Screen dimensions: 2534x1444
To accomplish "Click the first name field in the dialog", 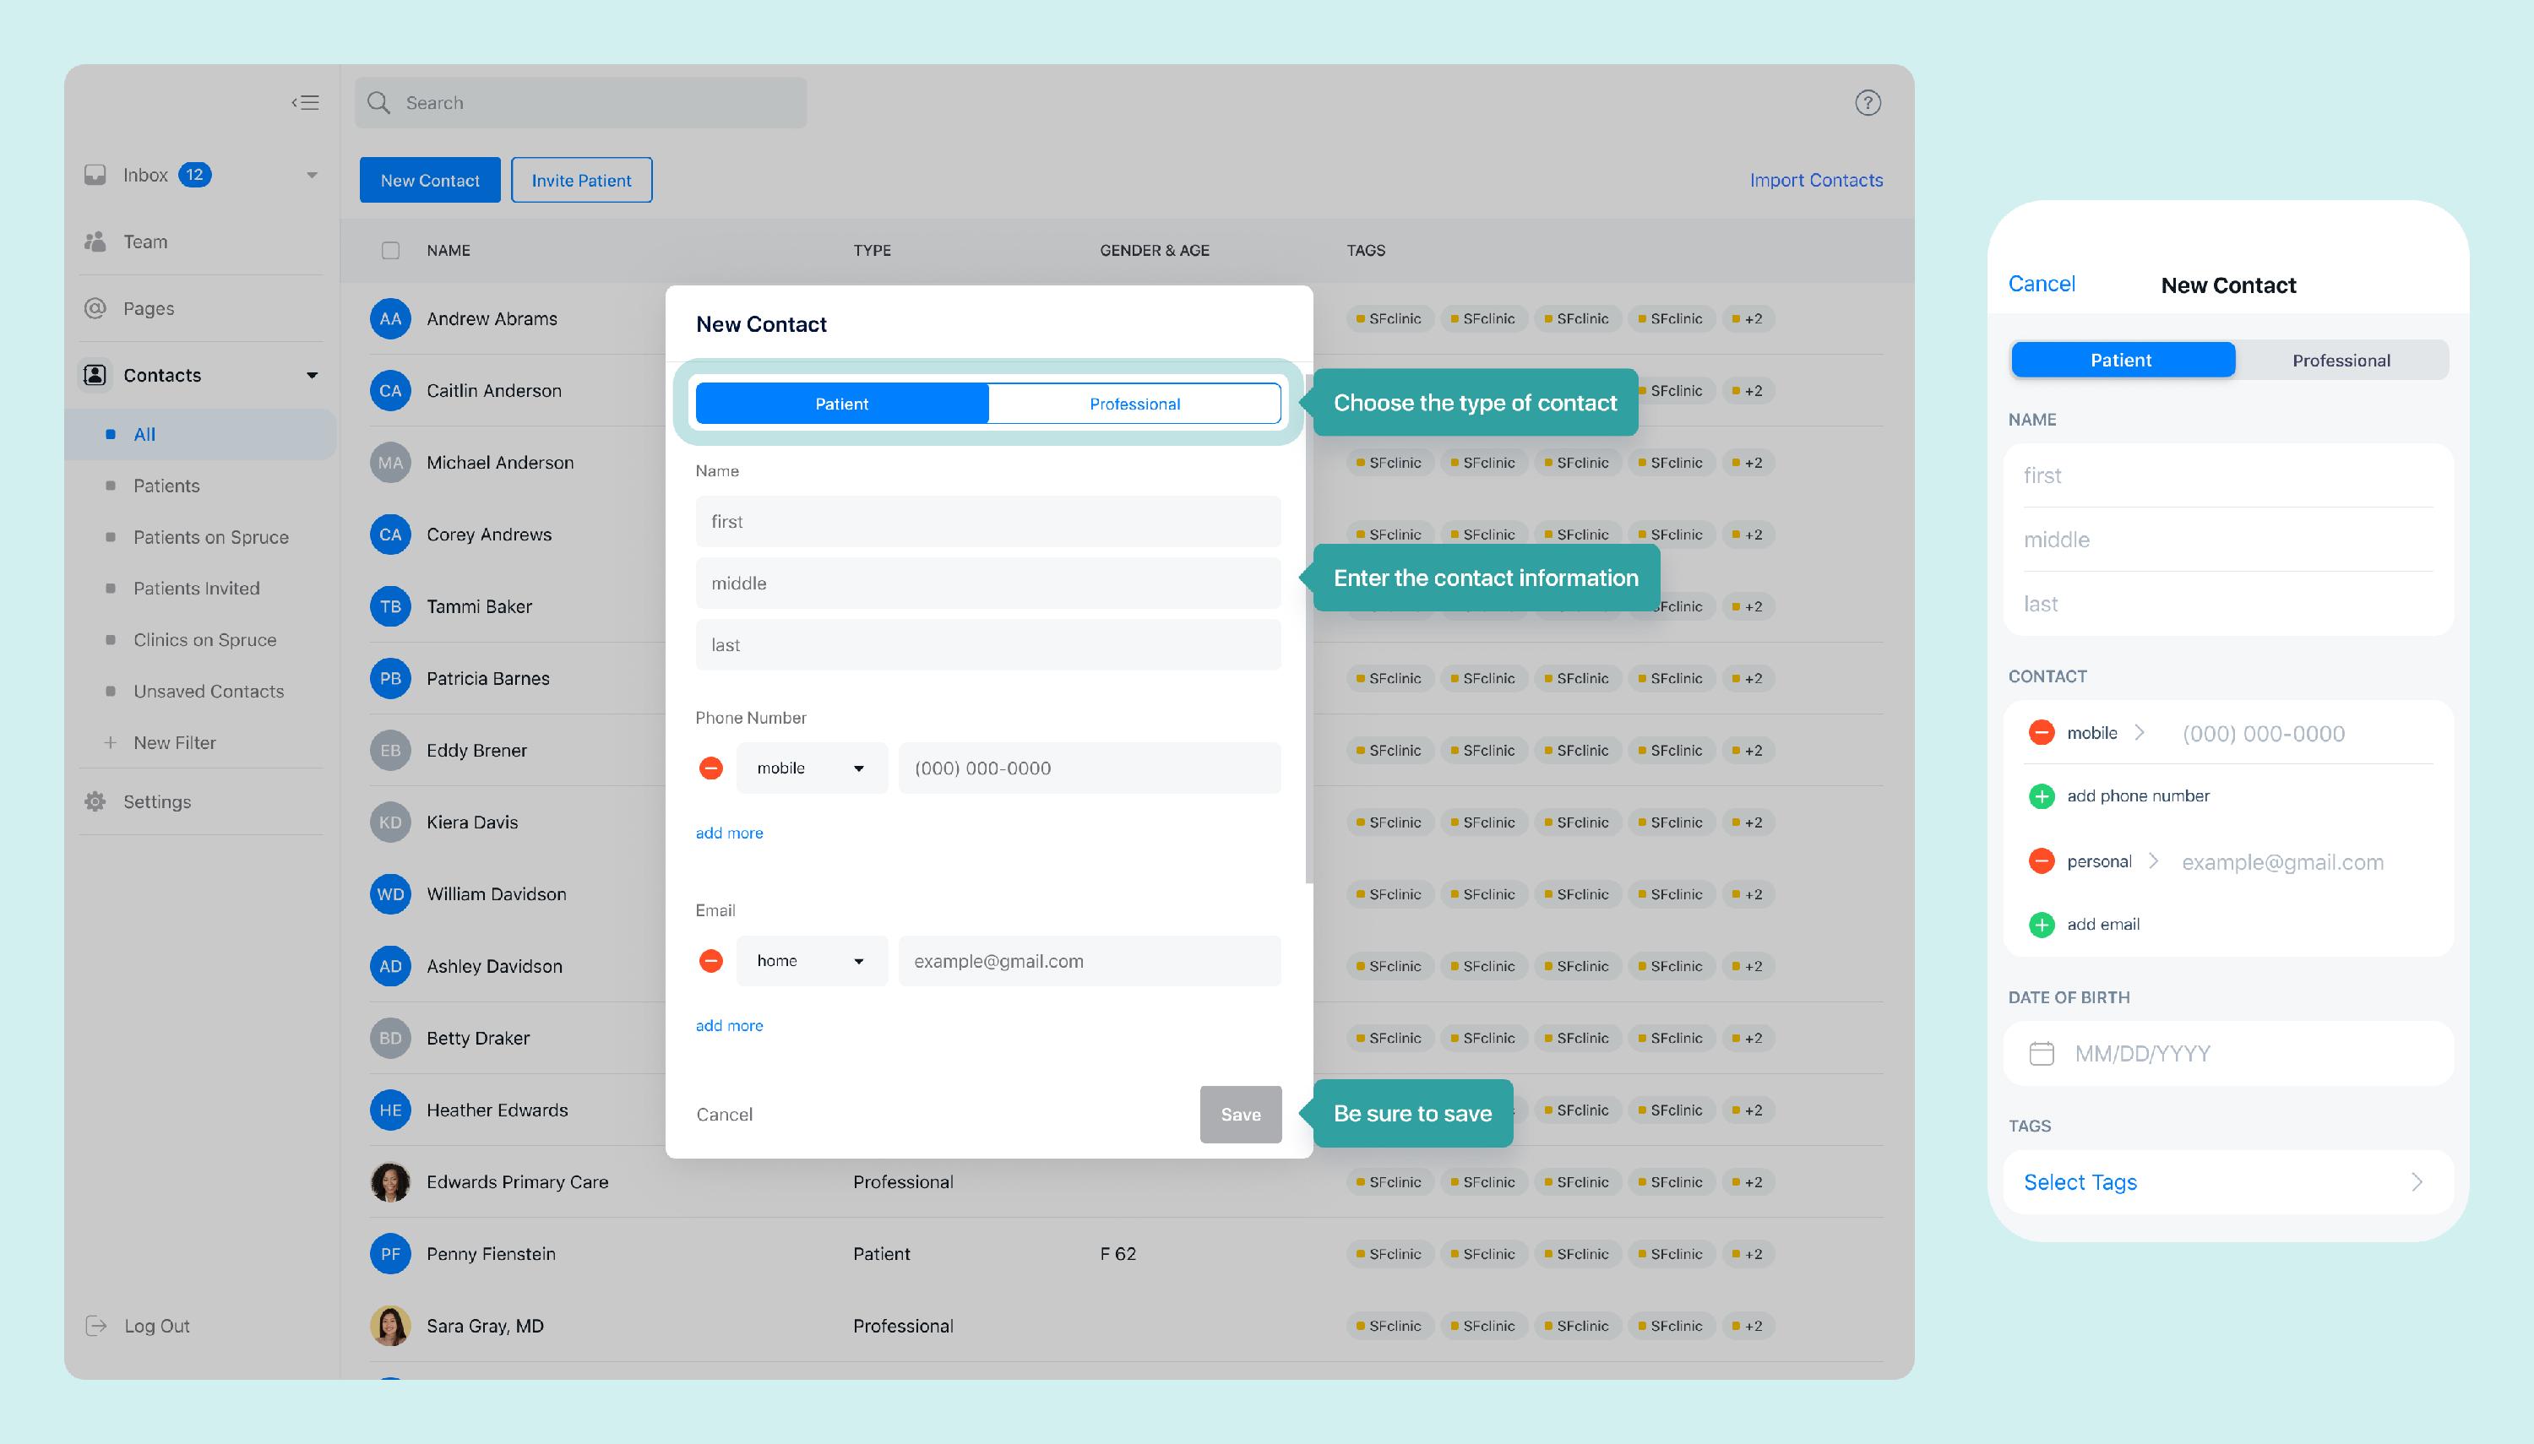I will (987, 522).
